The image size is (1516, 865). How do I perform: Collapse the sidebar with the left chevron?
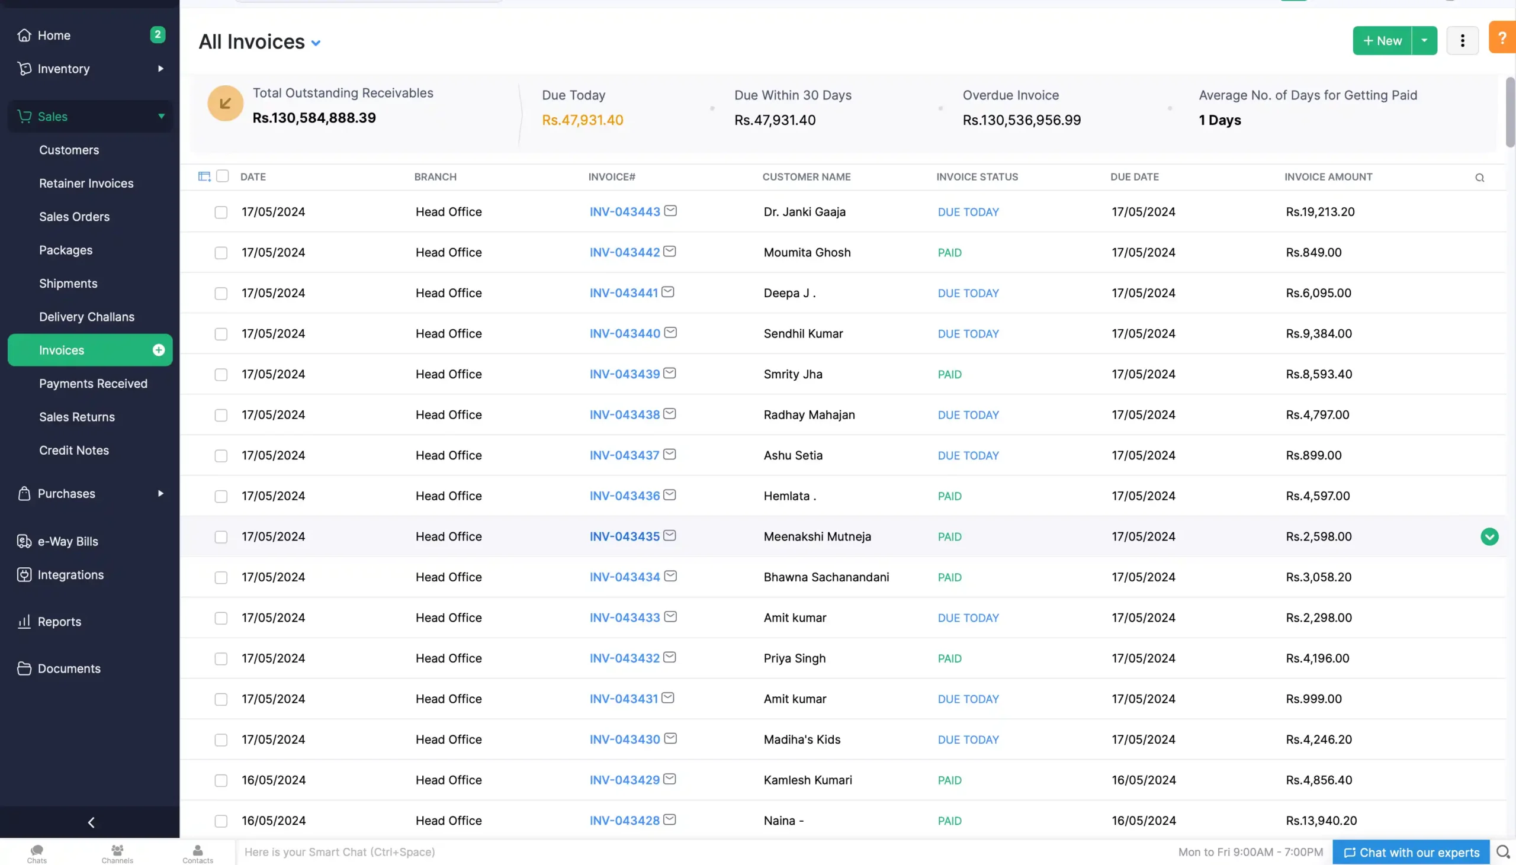coord(91,822)
